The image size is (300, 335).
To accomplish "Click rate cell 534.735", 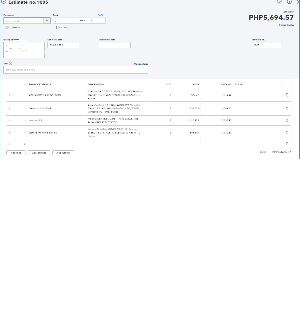I will (187, 109).
